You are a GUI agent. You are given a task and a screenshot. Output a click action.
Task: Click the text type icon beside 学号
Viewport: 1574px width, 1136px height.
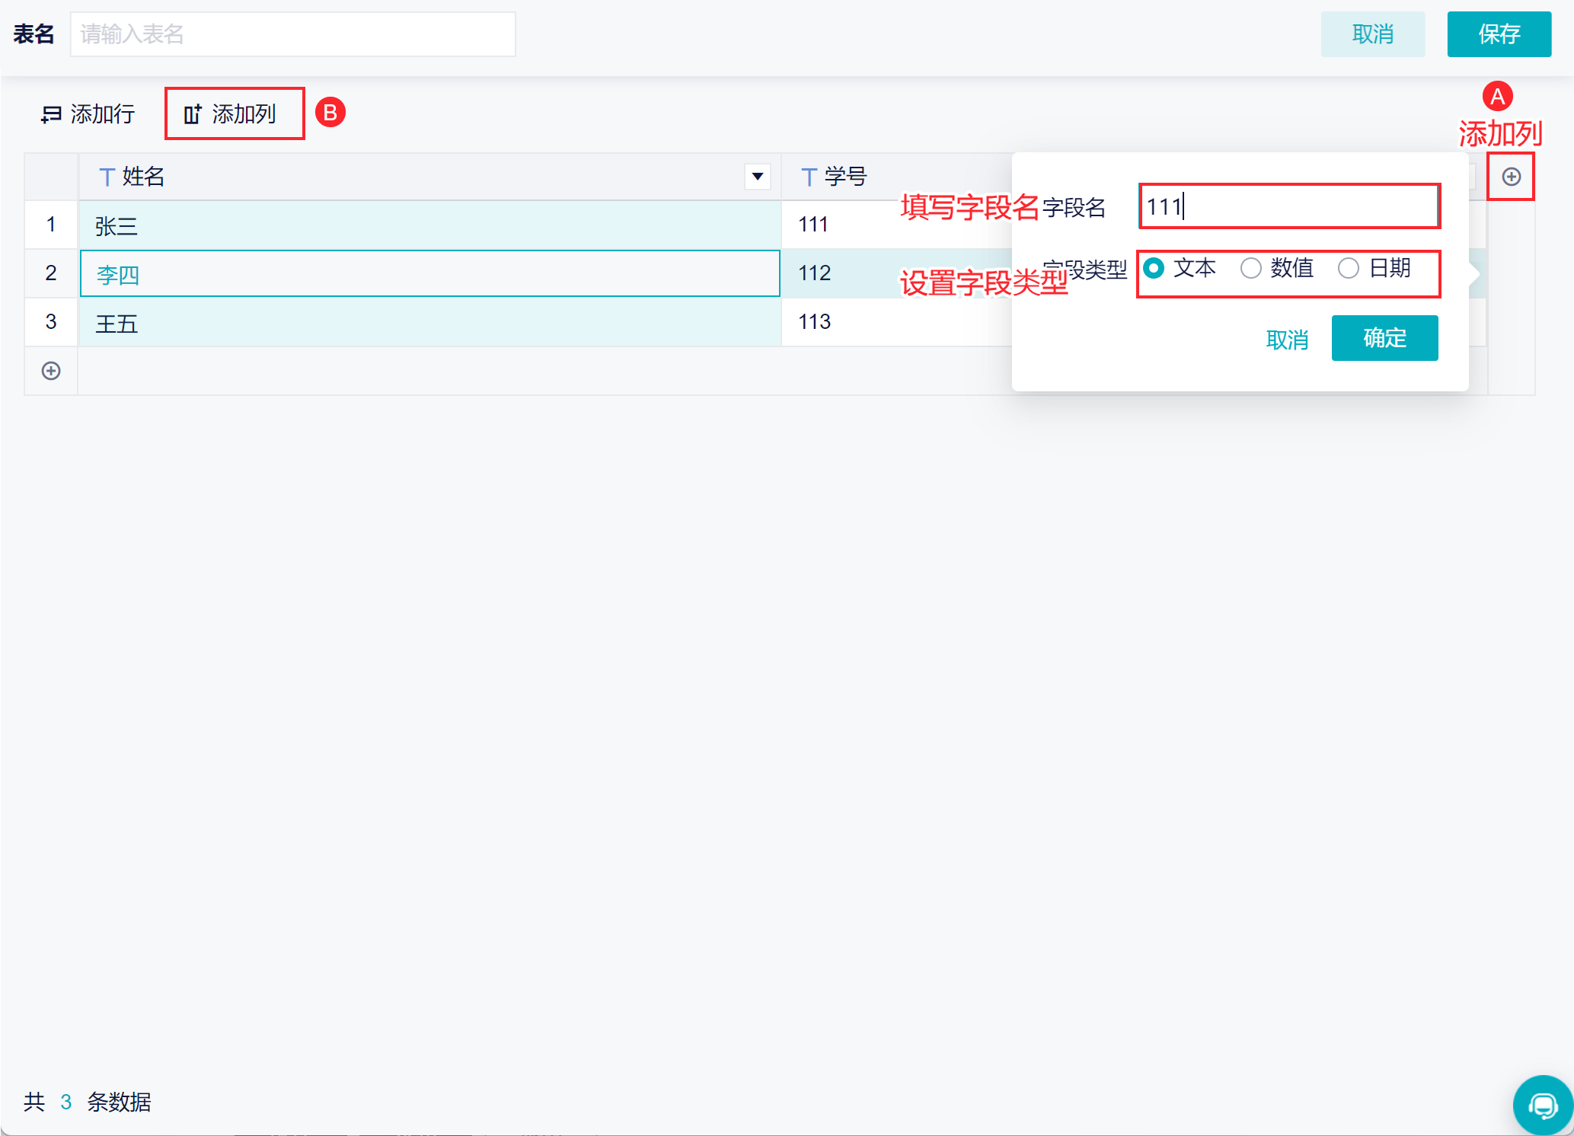click(x=809, y=177)
